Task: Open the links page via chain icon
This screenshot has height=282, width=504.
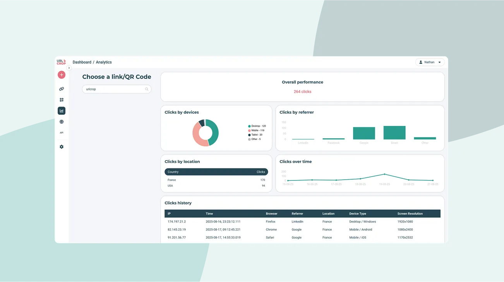Action: pyautogui.click(x=62, y=89)
